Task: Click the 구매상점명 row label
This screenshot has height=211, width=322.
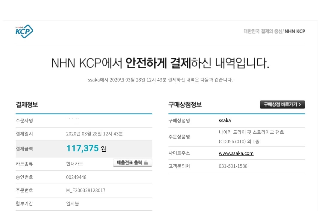Action: (179, 120)
